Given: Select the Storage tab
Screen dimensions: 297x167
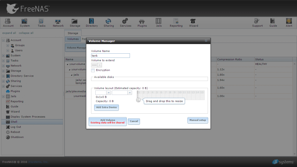Looking at the screenshot, I should point(73,33).
